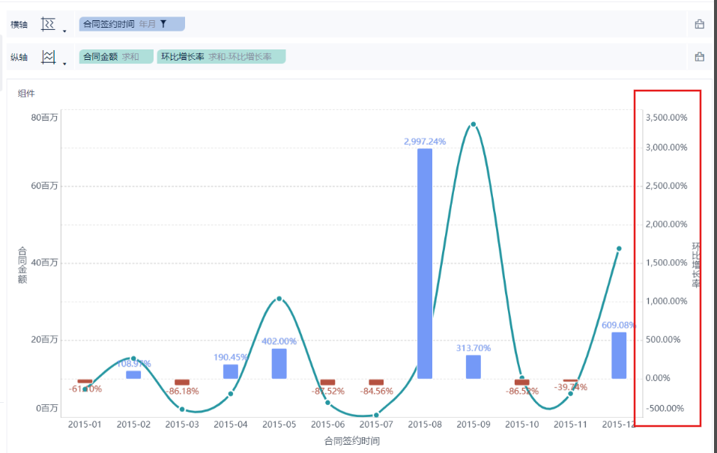This screenshot has height=453, width=717.
Task: Click the 环比增长率 right axis title
Action: tap(695, 265)
